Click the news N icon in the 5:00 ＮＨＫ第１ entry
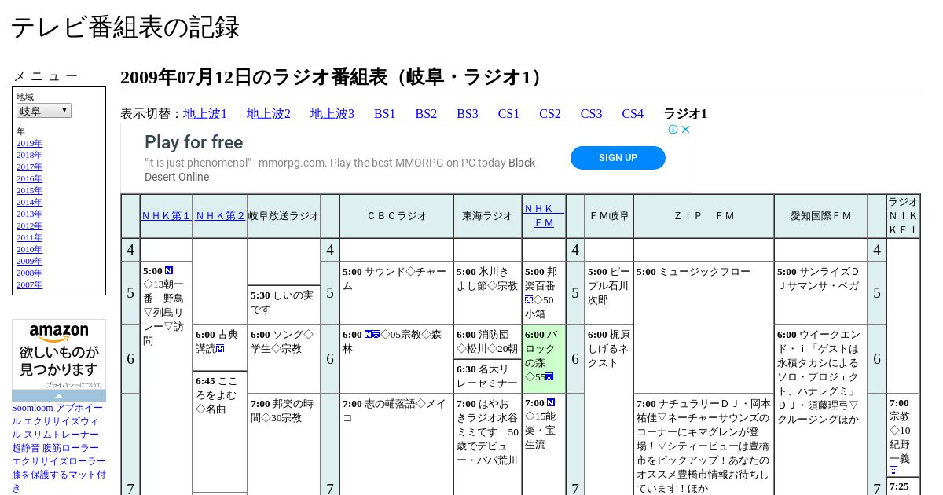Viewport: 943px width, 495px height. point(169,270)
